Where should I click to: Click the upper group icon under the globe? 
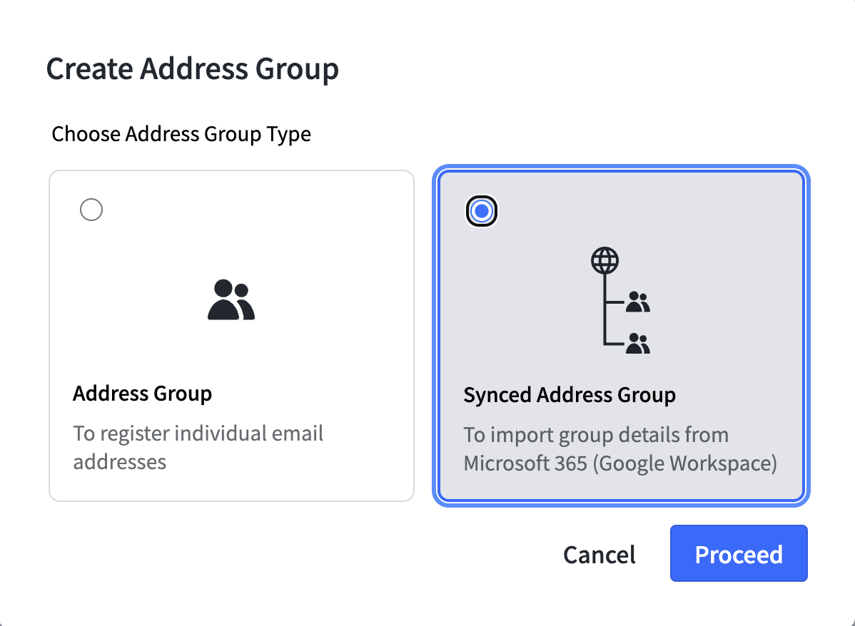[639, 302]
